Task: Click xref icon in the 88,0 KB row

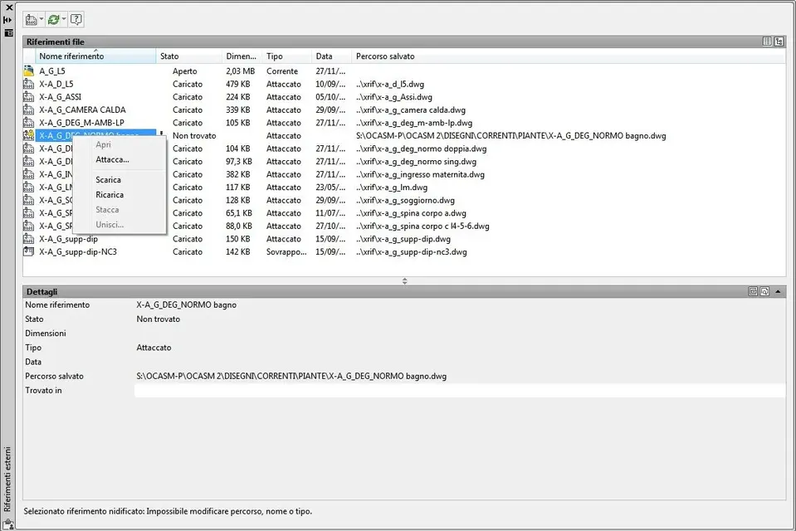Action: [29, 226]
